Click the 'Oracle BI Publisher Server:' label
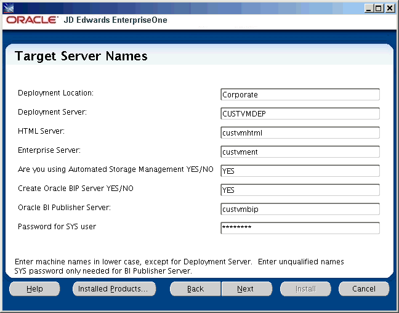 click(x=64, y=208)
